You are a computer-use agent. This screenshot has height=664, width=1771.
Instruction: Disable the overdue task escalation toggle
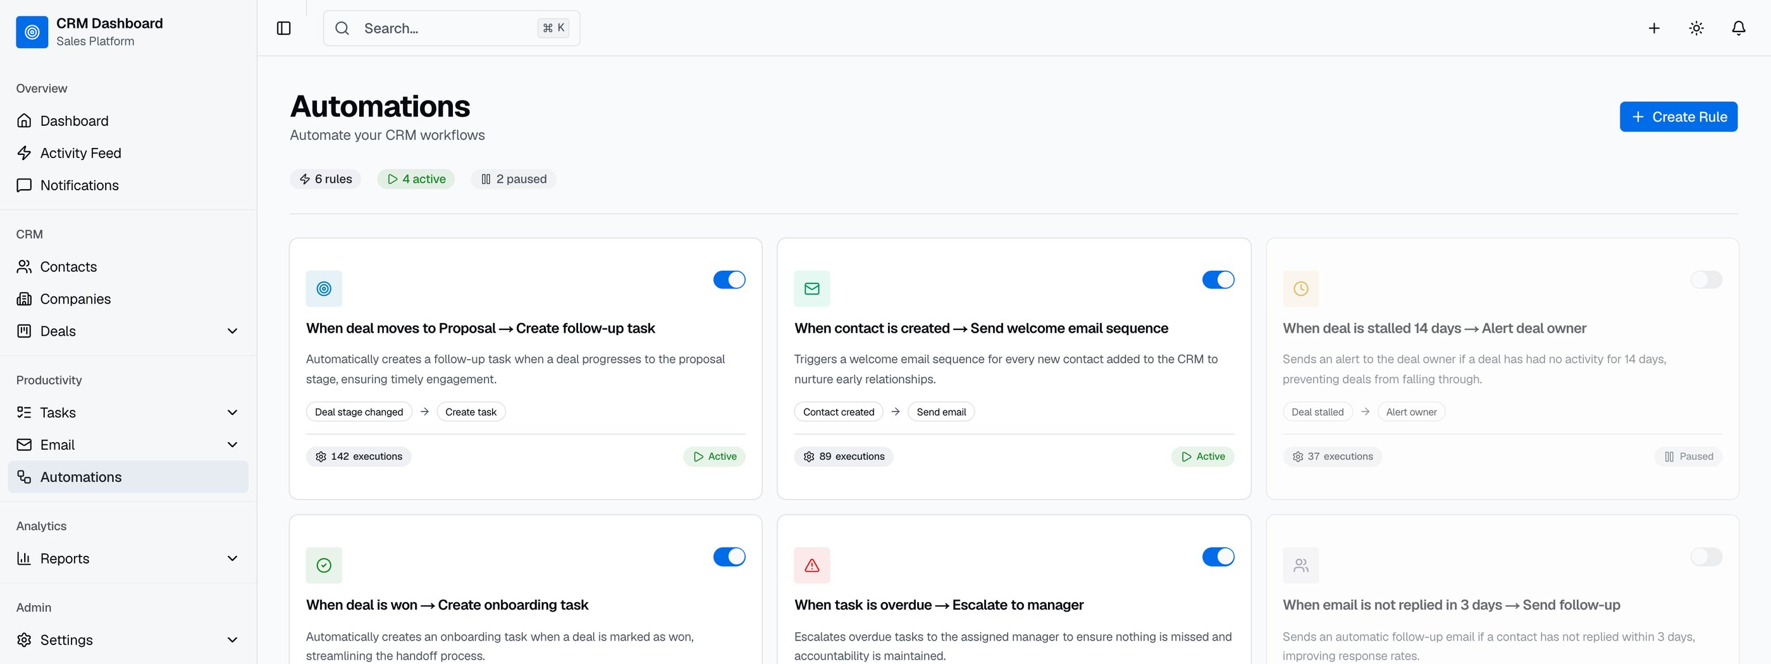1218,556
